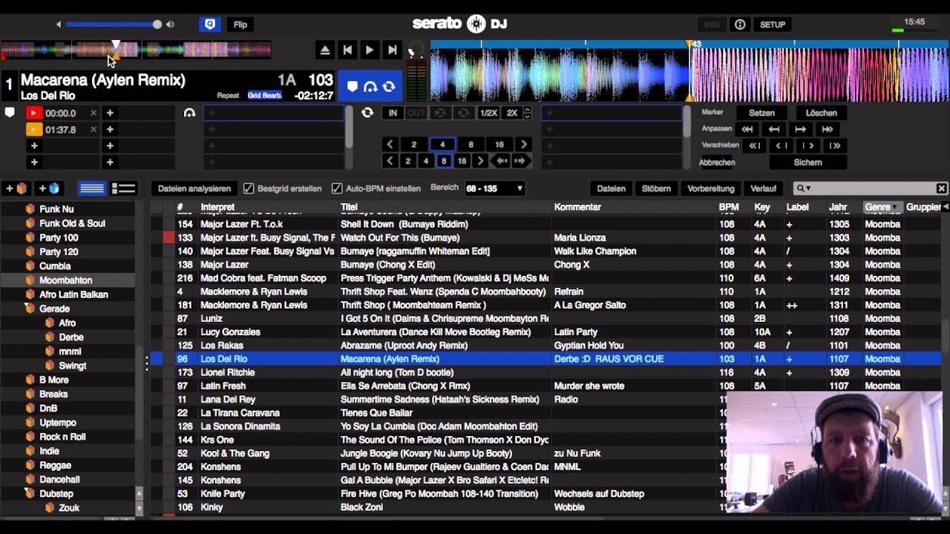Click Anpassen double-left arrow icon

click(x=747, y=129)
